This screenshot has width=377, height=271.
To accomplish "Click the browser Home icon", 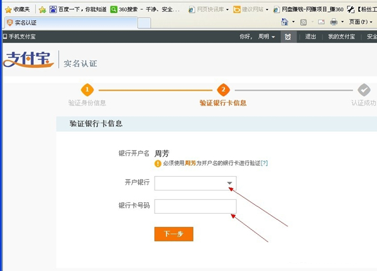I will coord(285,22).
